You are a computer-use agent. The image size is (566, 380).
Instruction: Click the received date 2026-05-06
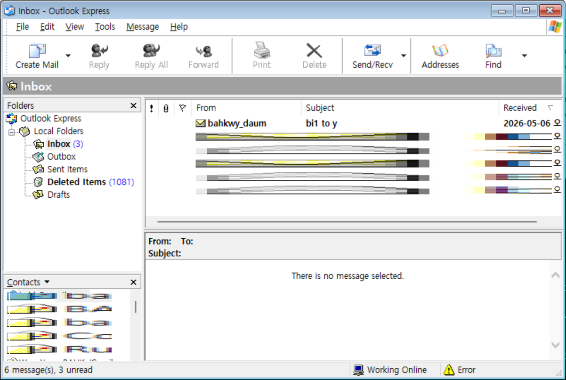click(x=527, y=124)
